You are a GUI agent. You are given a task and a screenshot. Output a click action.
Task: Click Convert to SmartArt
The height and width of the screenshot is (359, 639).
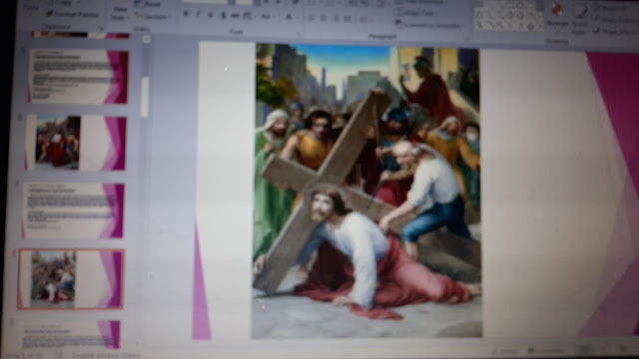pos(428,25)
